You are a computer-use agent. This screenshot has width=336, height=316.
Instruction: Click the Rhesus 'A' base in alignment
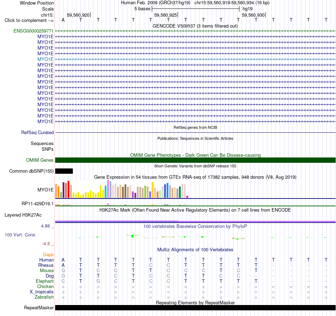[63, 265]
